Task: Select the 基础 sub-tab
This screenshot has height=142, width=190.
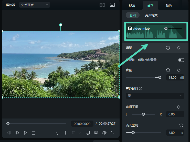Action: click(x=133, y=15)
